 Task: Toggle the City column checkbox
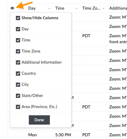tap(18, 85)
